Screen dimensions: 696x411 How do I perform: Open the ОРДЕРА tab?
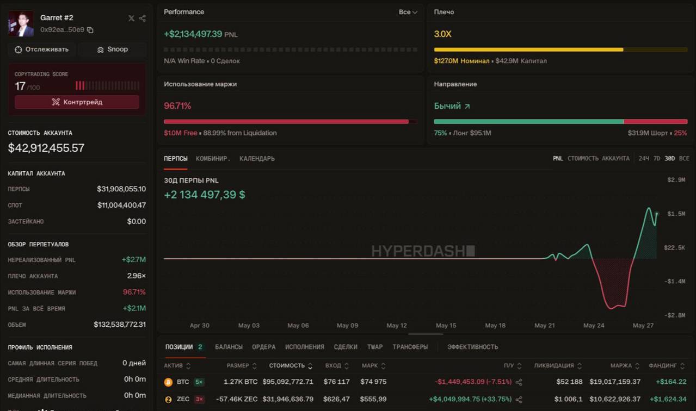[264, 347]
